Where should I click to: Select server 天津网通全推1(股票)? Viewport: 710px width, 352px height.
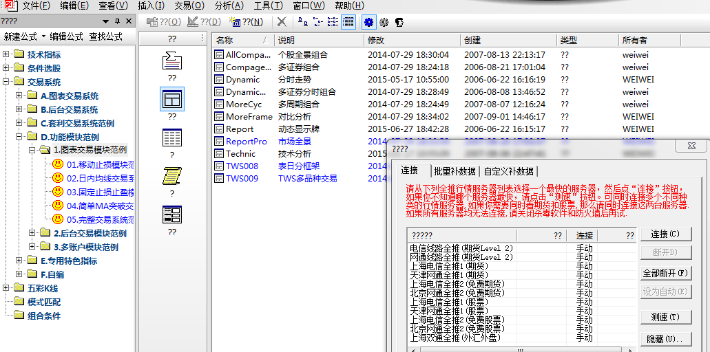click(x=449, y=311)
